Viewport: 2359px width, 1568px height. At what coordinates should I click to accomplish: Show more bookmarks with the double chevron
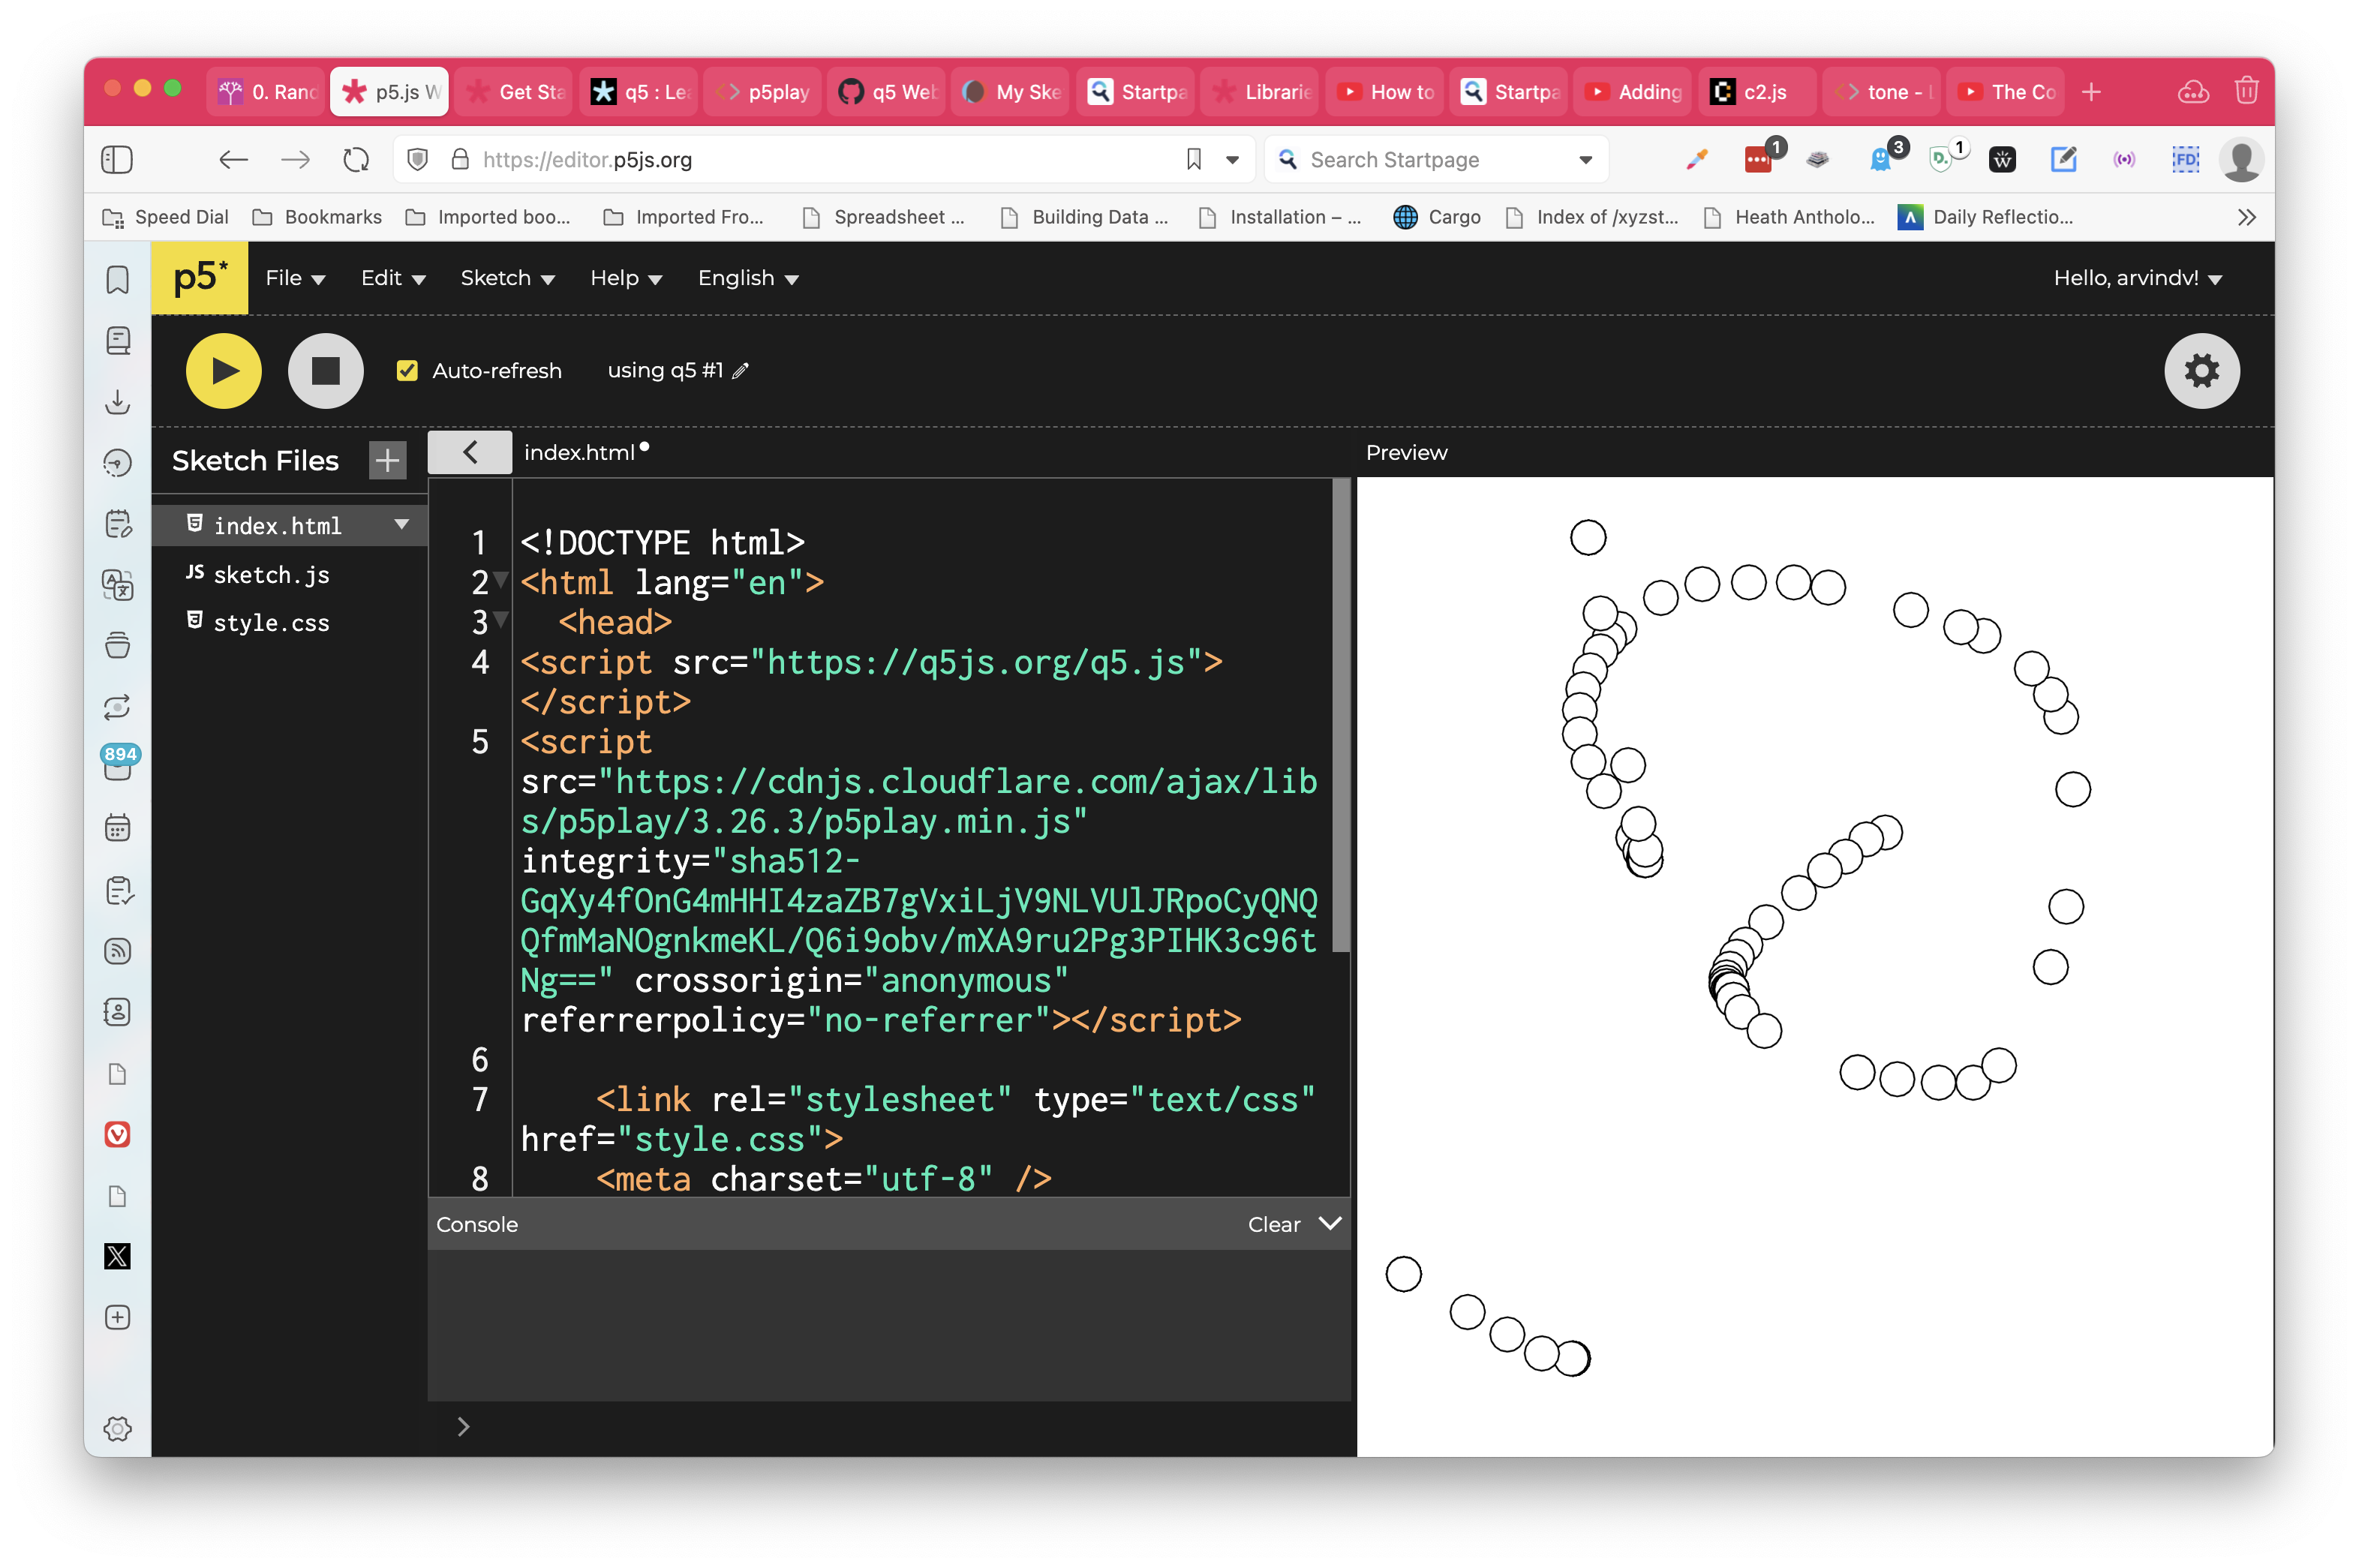pyautogui.click(x=2246, y=217)
